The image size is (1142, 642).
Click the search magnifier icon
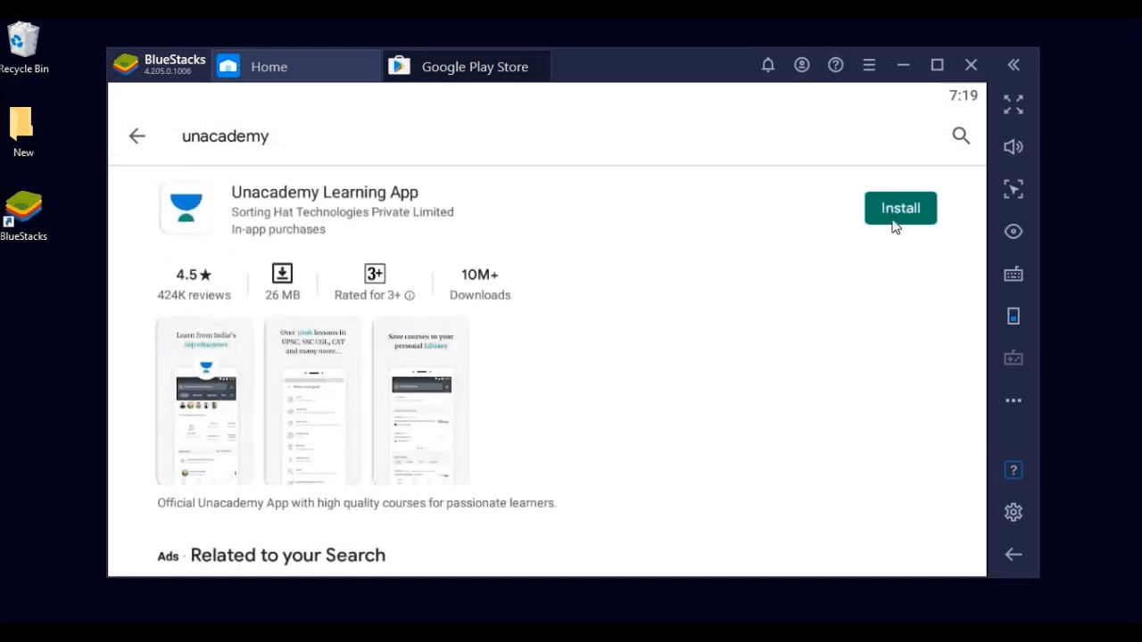(960, 136)
